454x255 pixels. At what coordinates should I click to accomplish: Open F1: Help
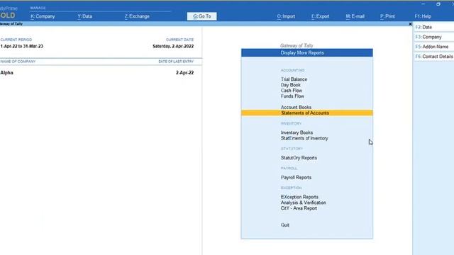pos(423,16)
